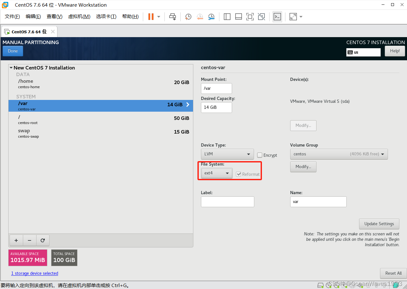
Task: Click the Update Settings button
Action: (379, 224)
